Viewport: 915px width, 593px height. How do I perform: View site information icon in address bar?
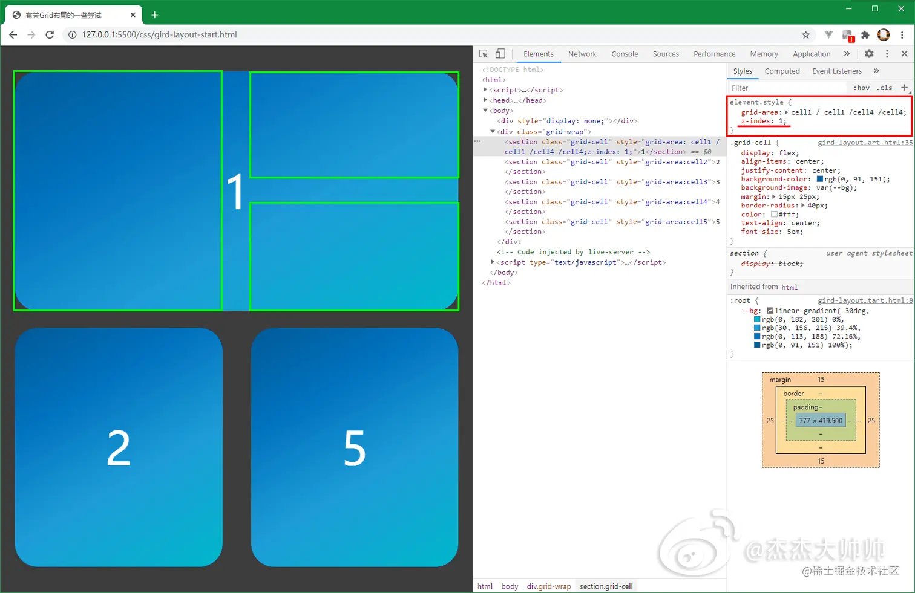coord(72,34)
